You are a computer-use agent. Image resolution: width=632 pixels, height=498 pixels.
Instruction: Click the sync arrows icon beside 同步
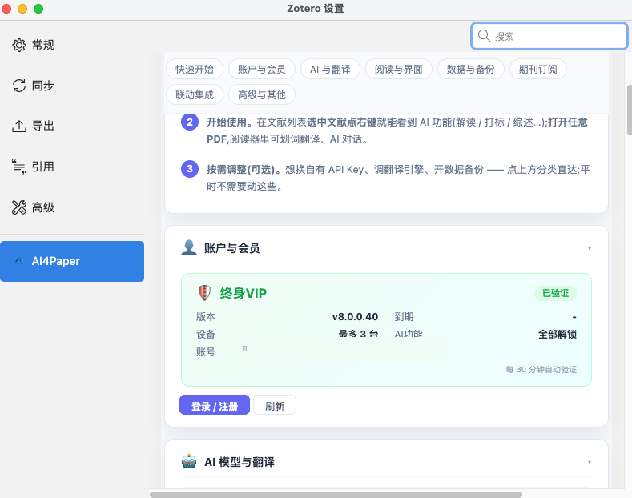coord(19,86)
